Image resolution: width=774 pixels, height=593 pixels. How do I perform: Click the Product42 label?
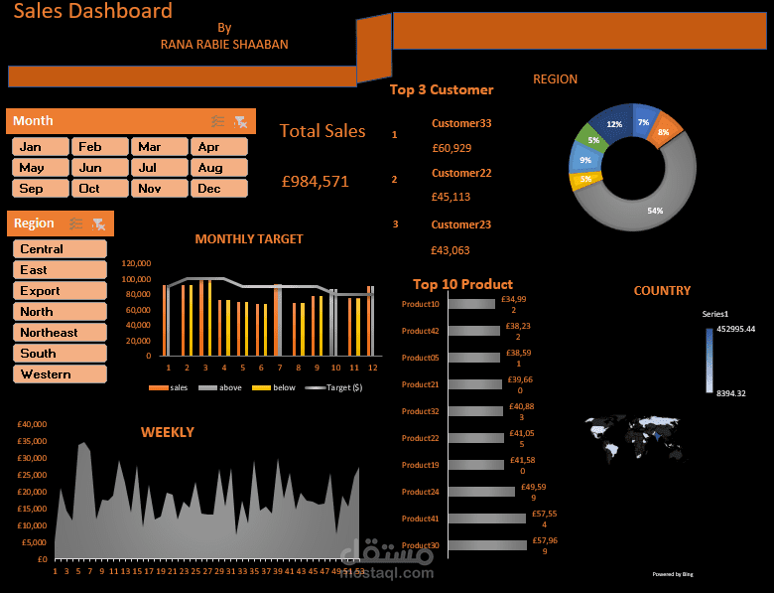420,331
